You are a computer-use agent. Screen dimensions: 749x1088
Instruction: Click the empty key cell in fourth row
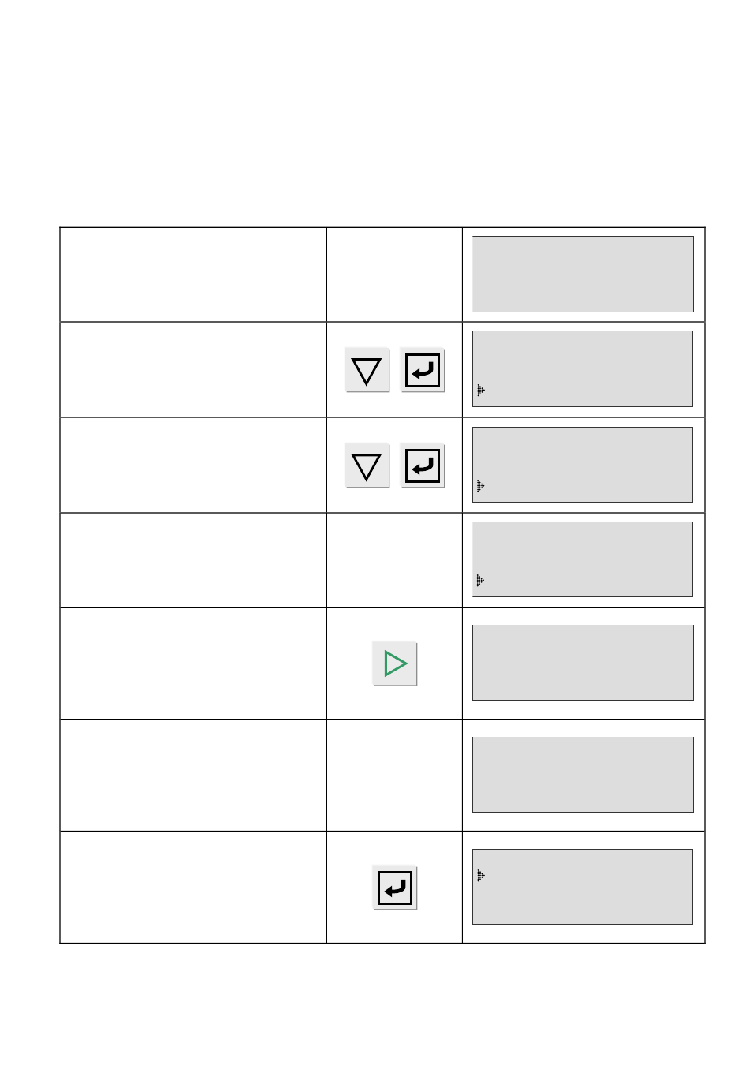394,560
